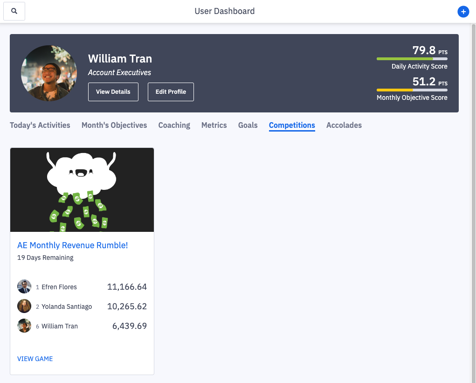The height and width of the screenshot is (383, 476).
Task: Open the AE Monthly Revenue Rumble! link
Action: point(73,245)
